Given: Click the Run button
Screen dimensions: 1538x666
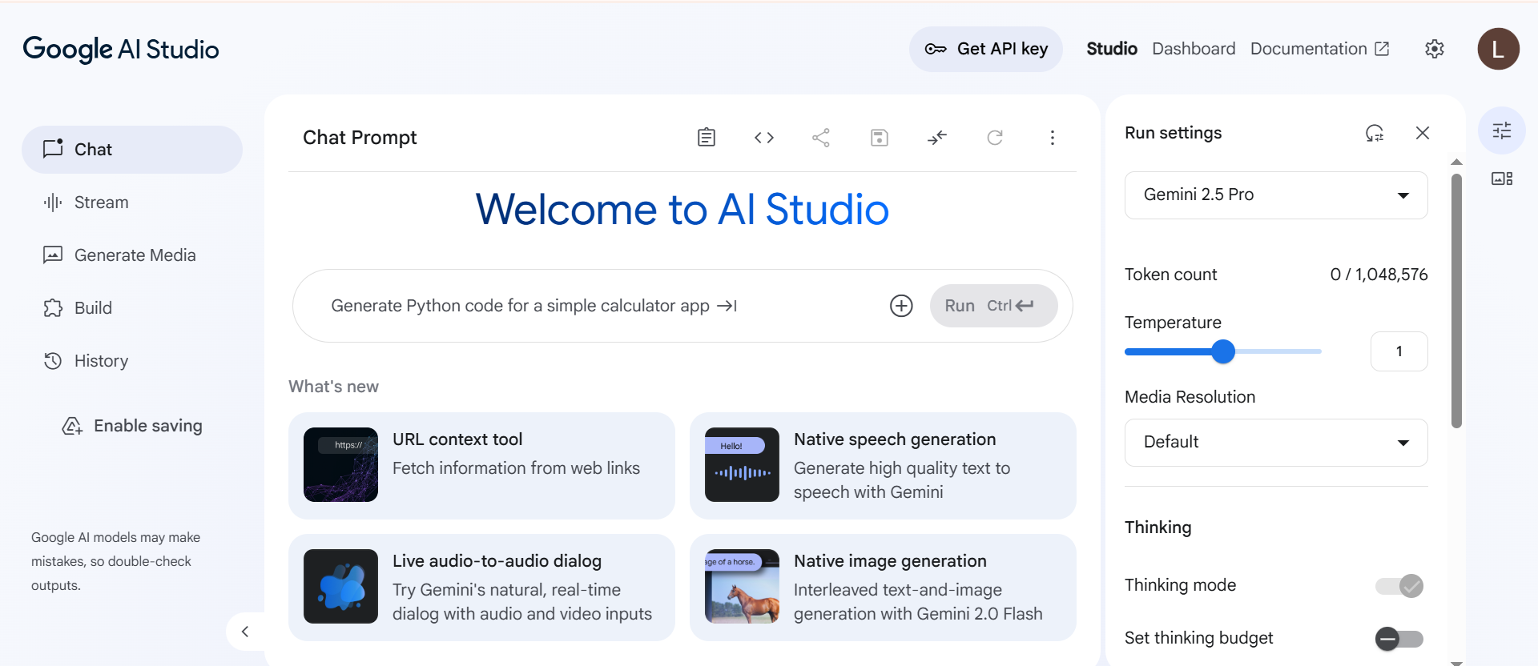Looking at the screenshot, I should 994,306.
